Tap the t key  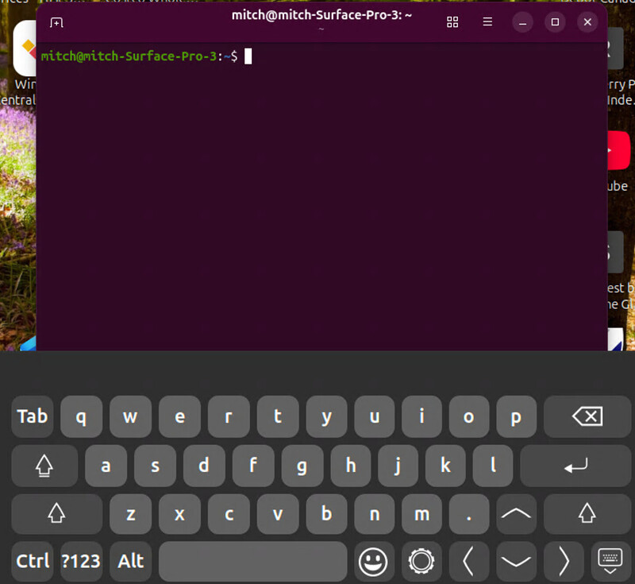point(278,416)
